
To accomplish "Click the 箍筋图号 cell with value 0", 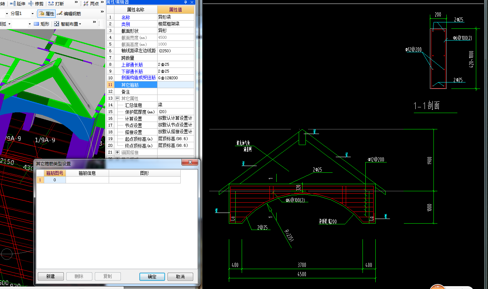I will 55,180.
